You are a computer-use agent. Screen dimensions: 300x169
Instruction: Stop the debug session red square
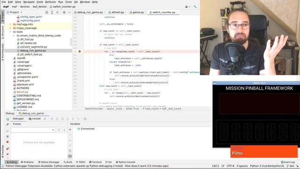[x=7, y=142]
